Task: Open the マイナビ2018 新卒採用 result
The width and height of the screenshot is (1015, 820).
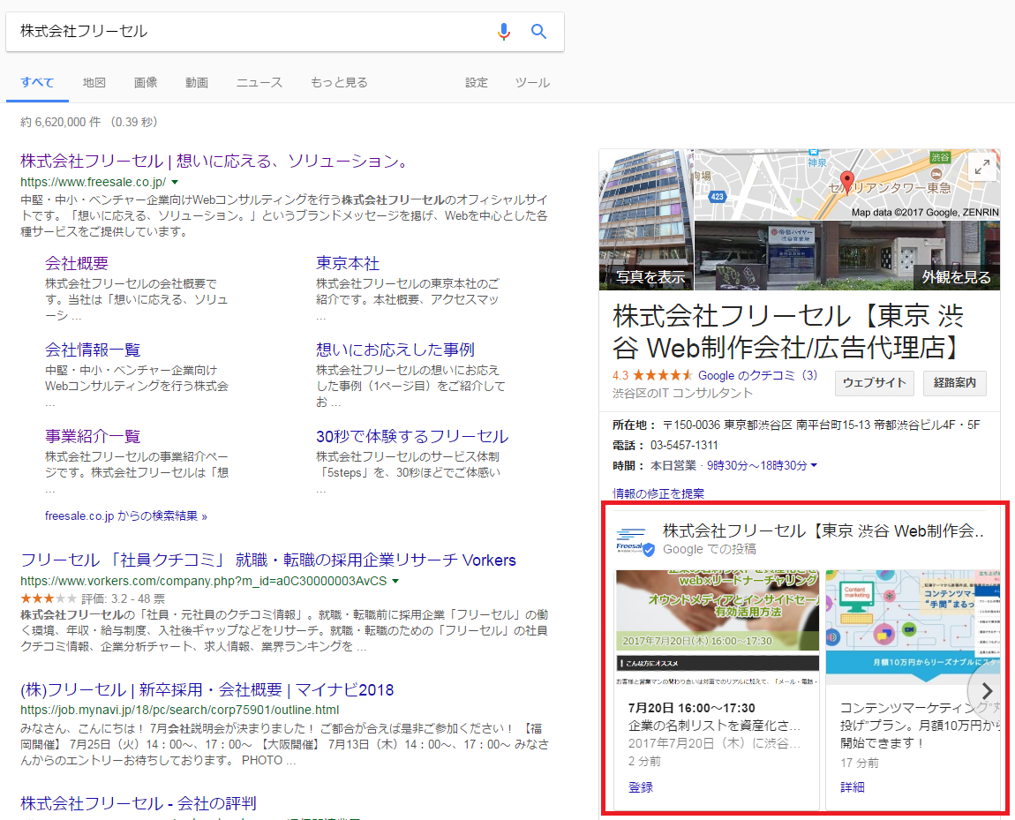Action: click(x=207, y=690)
